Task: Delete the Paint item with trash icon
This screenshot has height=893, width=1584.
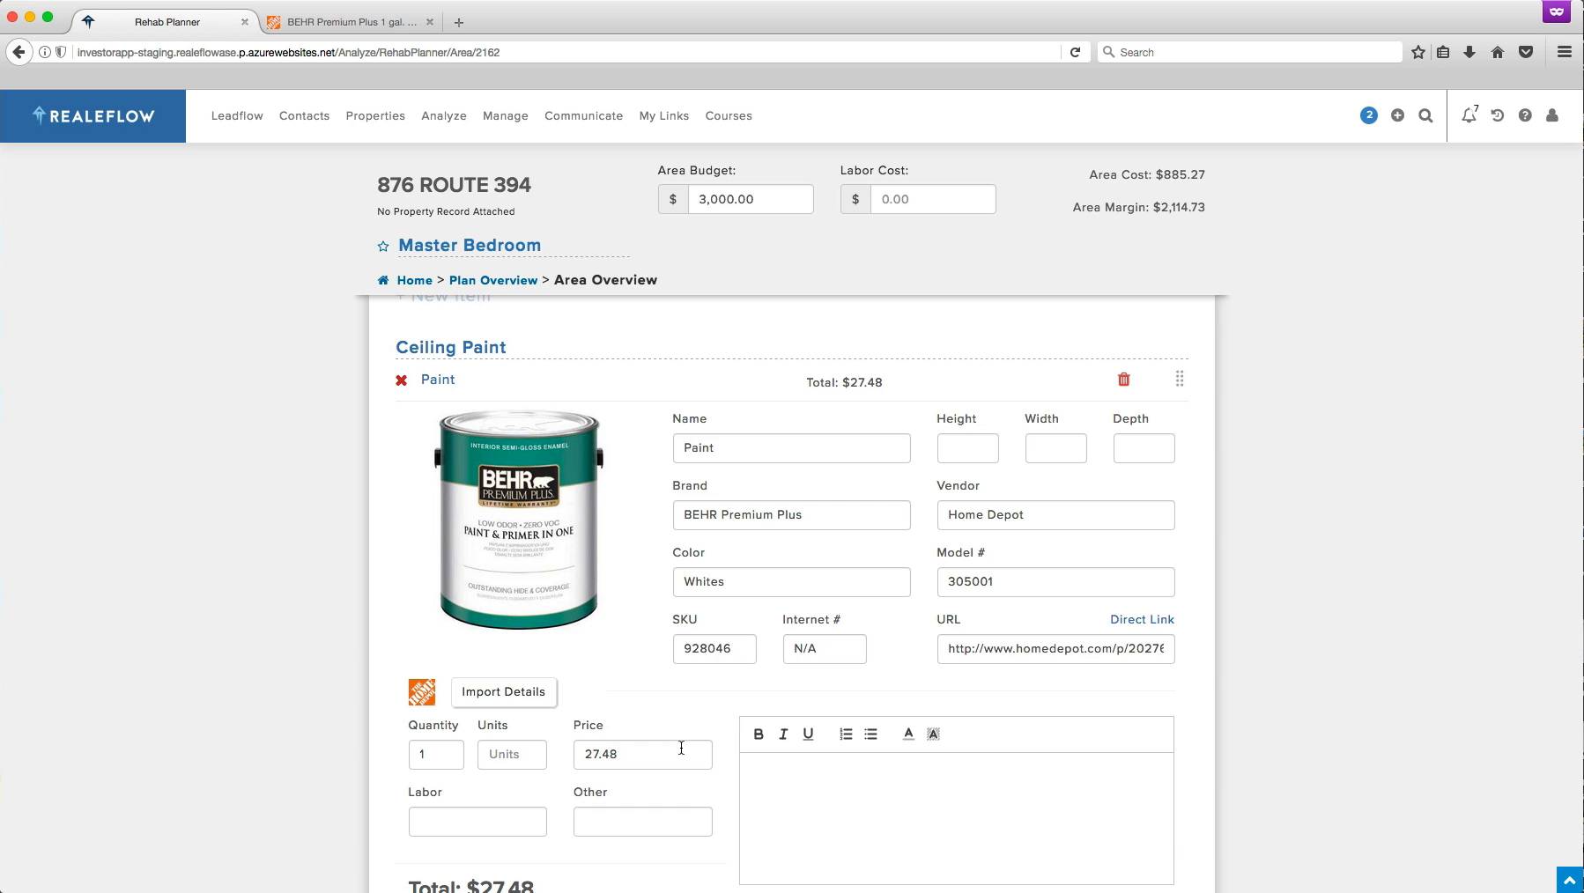Action: pos(1123,380)
